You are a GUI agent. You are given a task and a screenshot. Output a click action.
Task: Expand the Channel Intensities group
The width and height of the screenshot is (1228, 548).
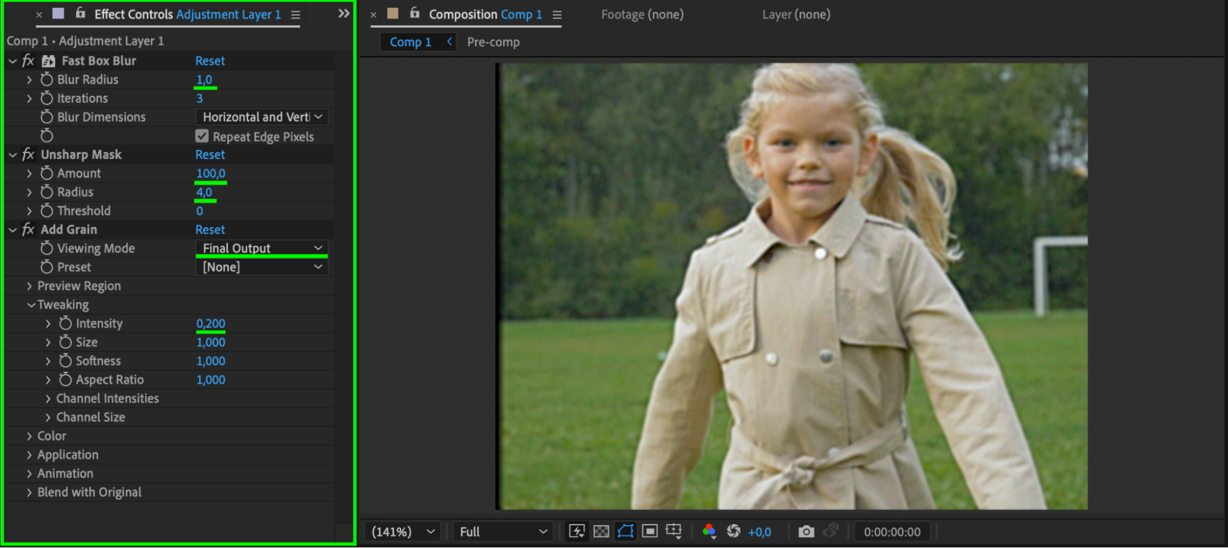48,399
